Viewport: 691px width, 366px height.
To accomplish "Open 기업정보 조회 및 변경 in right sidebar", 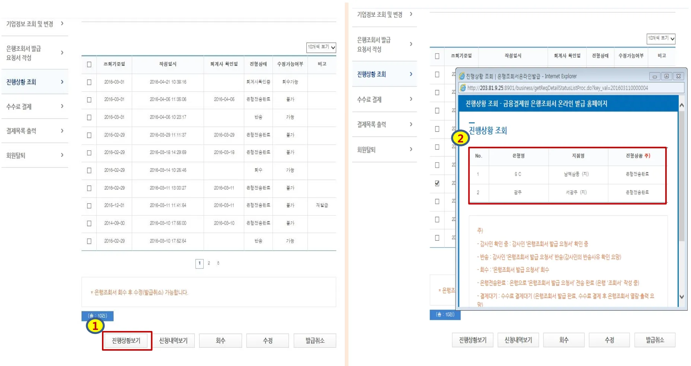I will (379, 15).
